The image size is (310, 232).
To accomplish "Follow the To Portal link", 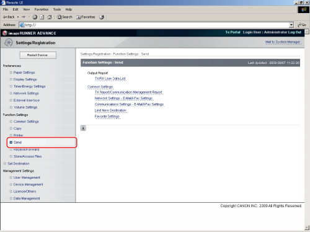I will point(232,32).
